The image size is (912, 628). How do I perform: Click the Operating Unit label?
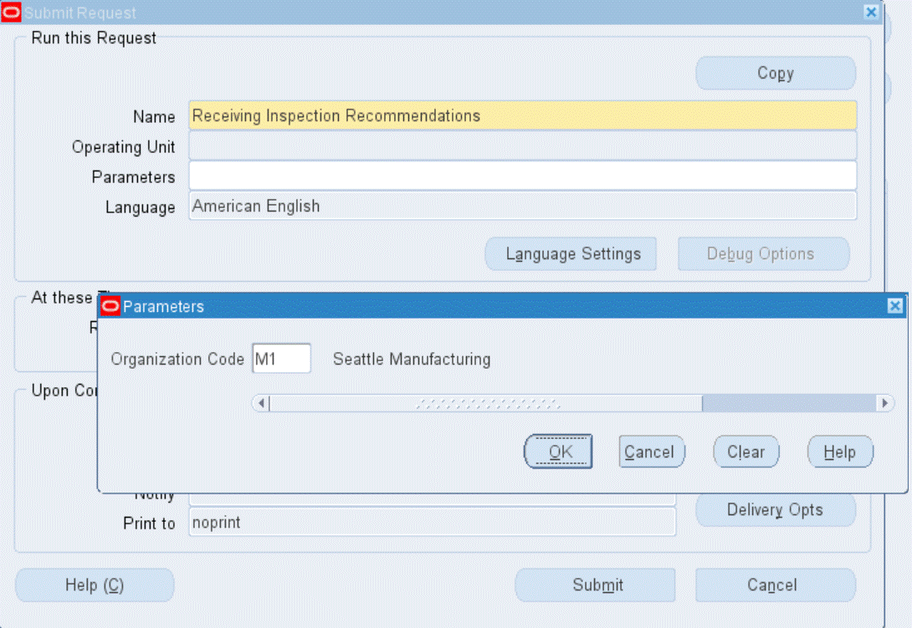tap(123, 147)
